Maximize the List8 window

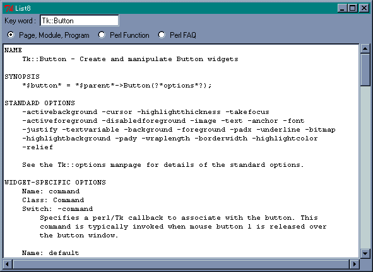(352, 8)
